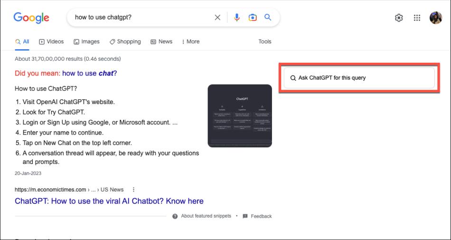Switch to the Images tab

click(86, 42)
